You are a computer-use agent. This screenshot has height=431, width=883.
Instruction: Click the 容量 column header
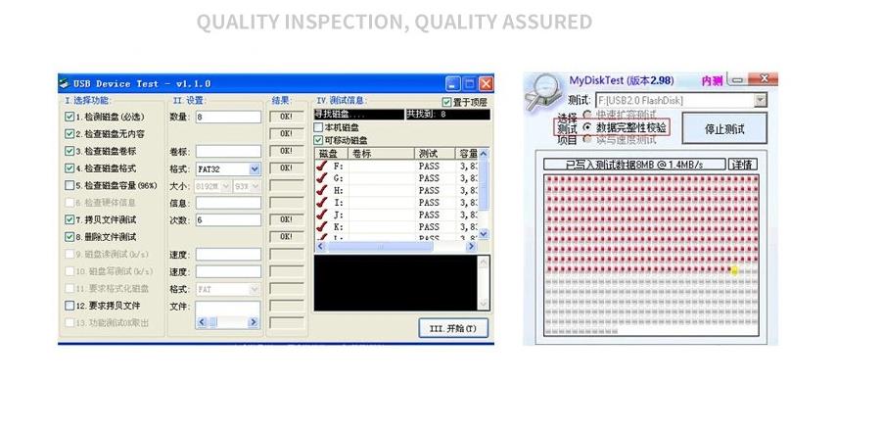467,153
